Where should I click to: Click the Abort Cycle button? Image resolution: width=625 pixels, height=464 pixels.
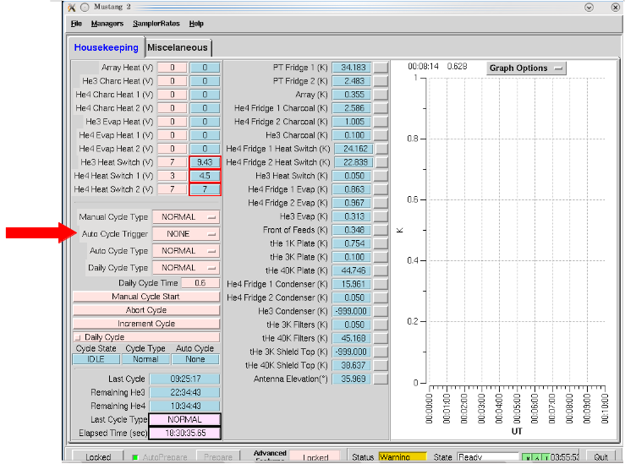pyautogui.click(x=146, y=310)
